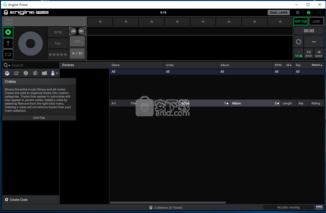Select All under BPM filter
326x213 pixels.
283,72
